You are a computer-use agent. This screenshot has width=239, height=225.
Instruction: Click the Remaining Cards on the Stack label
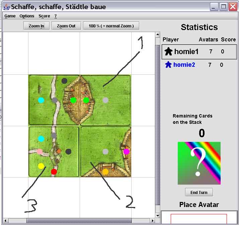click(x=192, y=119)
